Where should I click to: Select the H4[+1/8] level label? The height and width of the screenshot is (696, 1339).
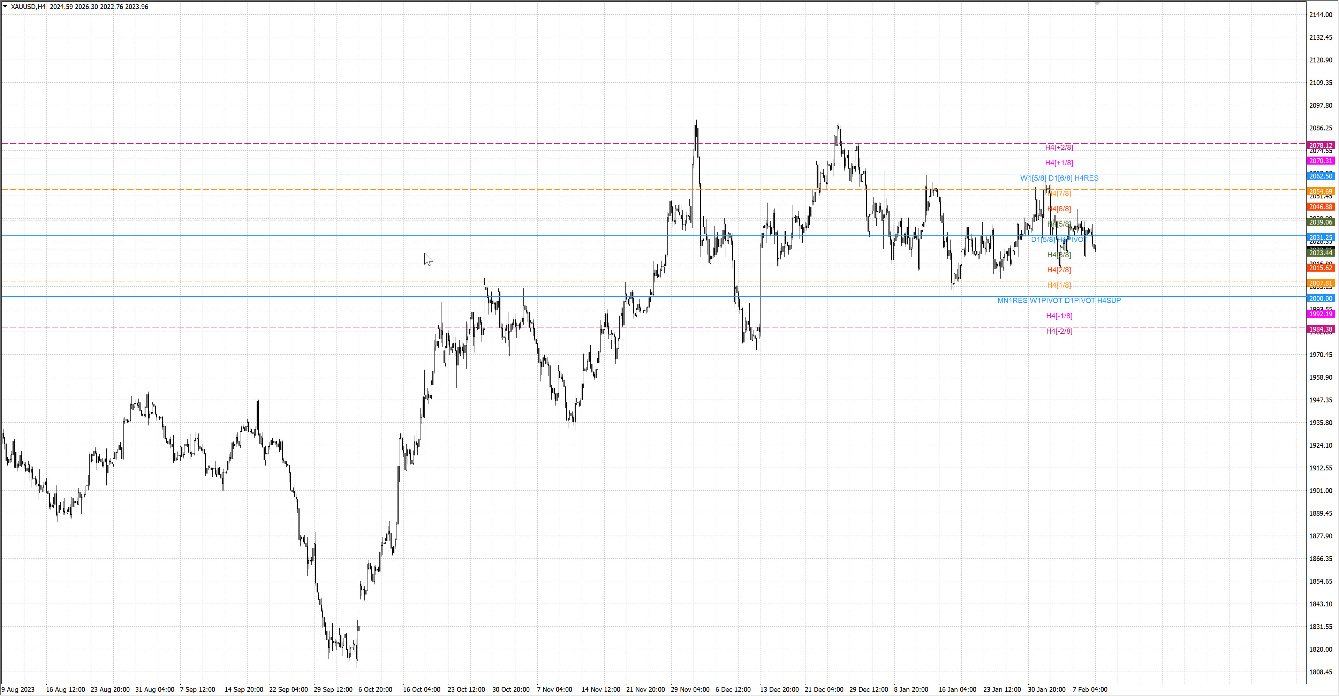(x=1059, y=163)
